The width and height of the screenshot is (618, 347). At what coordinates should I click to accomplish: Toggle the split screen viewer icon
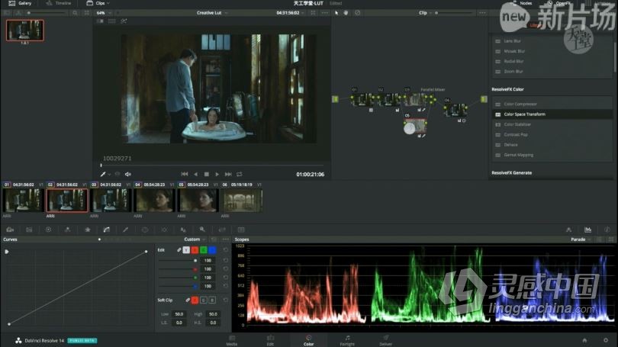click(112, 21)
